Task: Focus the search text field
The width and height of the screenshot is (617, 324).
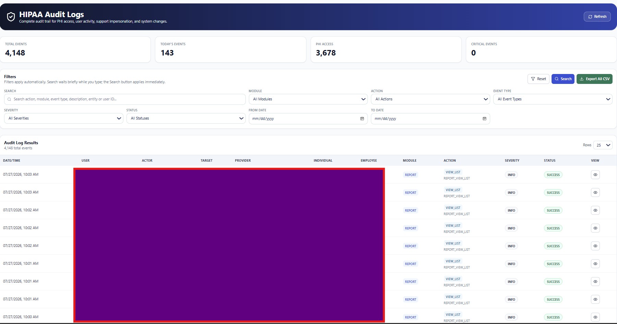Action: click(x=125, y=99)
